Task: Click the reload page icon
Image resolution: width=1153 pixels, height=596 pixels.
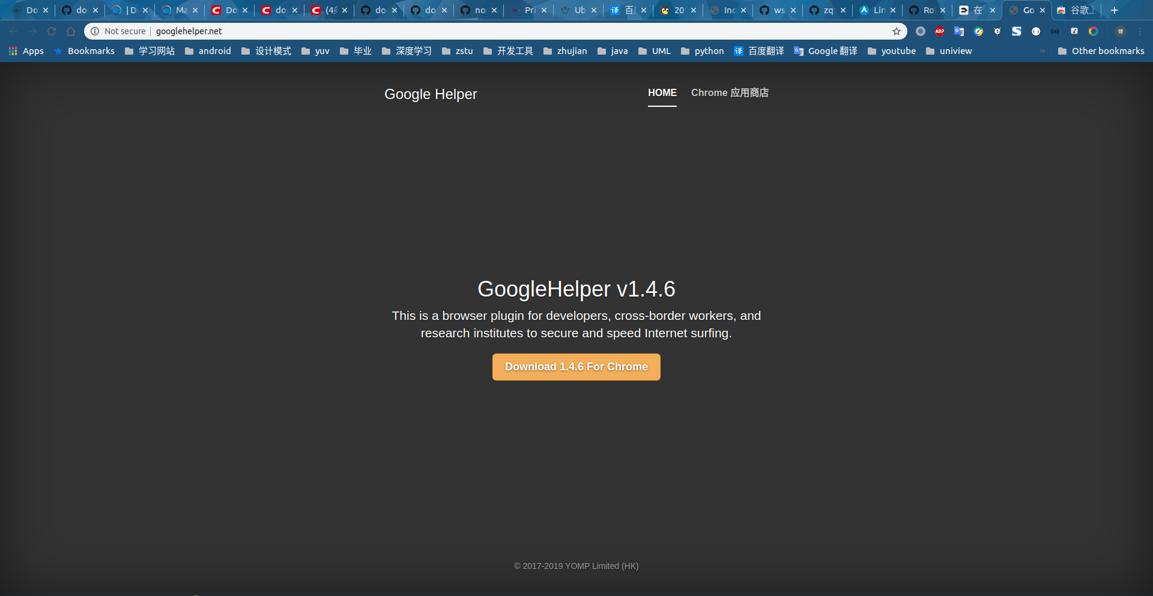Action: pos(52,31)
